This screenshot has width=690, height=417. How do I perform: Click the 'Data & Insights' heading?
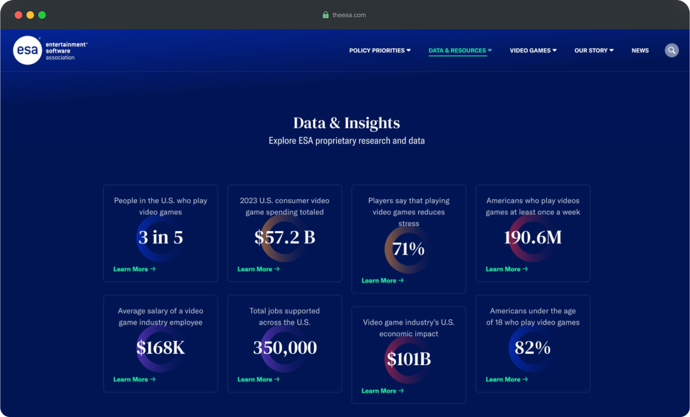(x=347, y=123)
